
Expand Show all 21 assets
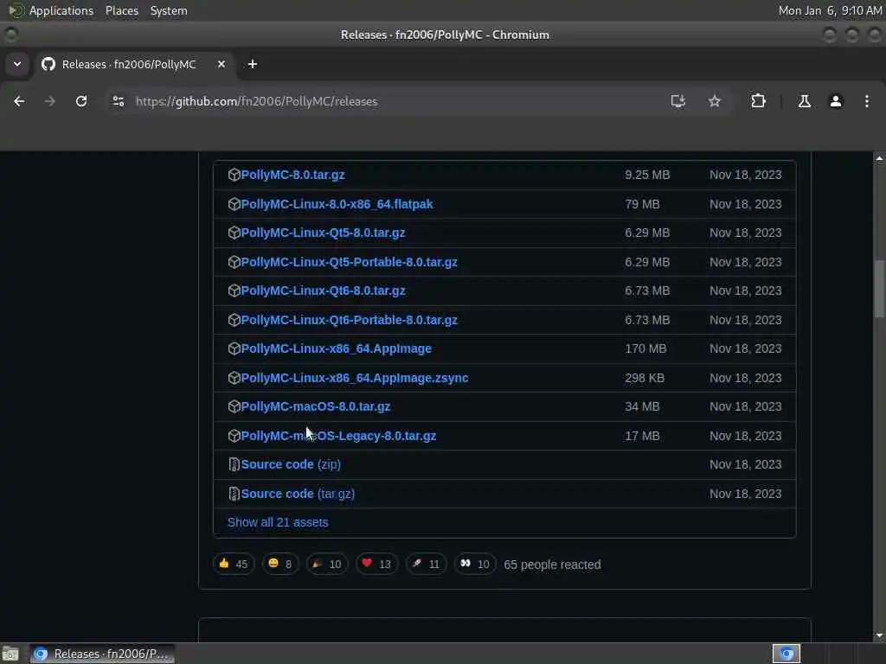point(278,523)
